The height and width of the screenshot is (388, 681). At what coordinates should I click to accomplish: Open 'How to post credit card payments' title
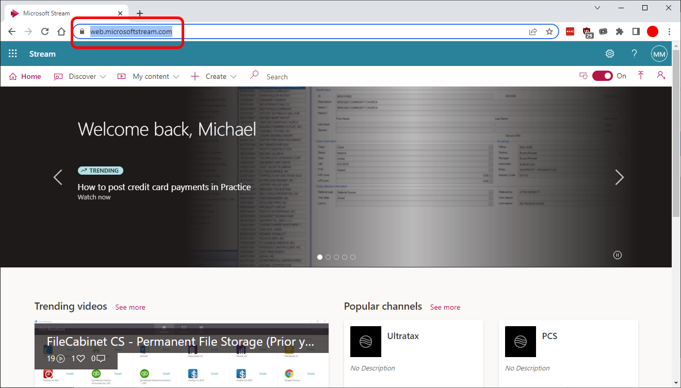point(164,187)
